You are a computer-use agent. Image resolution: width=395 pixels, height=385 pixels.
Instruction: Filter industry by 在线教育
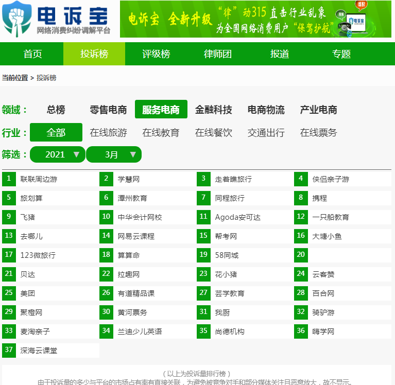(161, 132)
